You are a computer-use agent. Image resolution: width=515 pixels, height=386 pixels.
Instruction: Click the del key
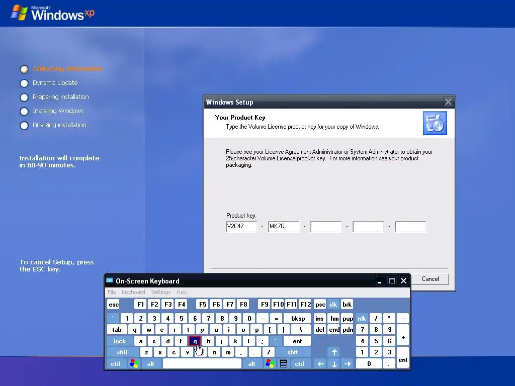319,330
